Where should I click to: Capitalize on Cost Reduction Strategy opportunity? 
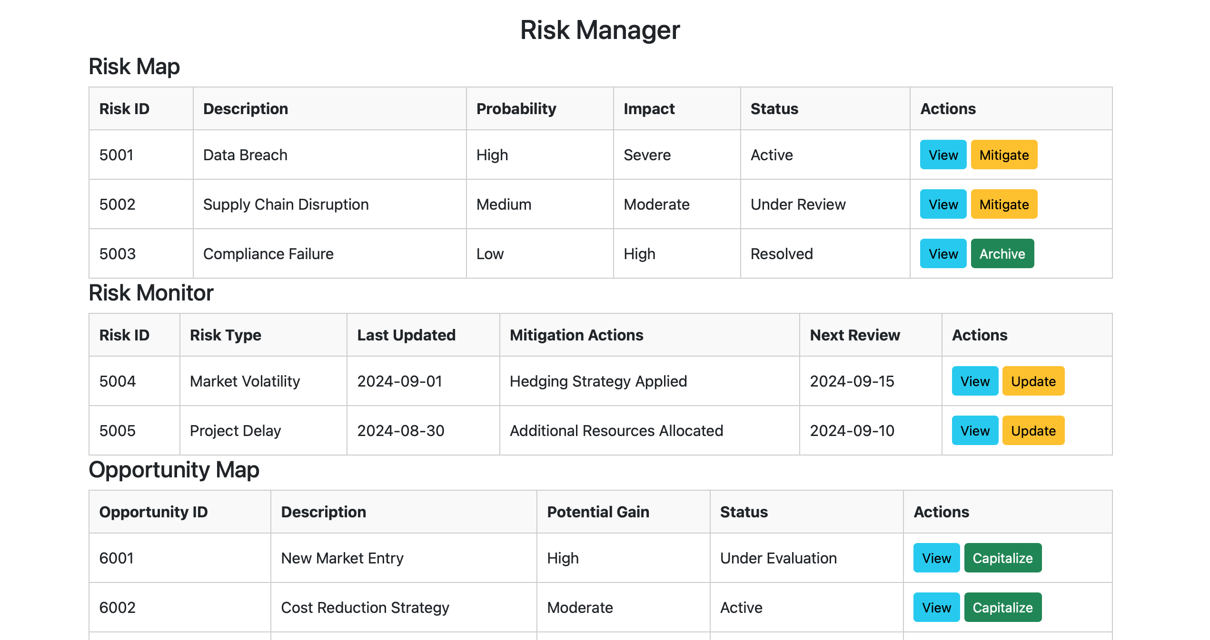[1002, 608]
